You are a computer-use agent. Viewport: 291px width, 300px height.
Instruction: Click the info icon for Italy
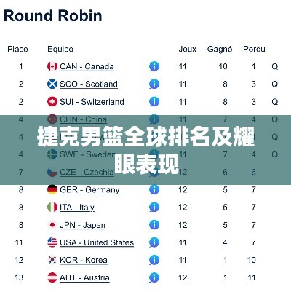pyautogui.click(x=154, y=208)
